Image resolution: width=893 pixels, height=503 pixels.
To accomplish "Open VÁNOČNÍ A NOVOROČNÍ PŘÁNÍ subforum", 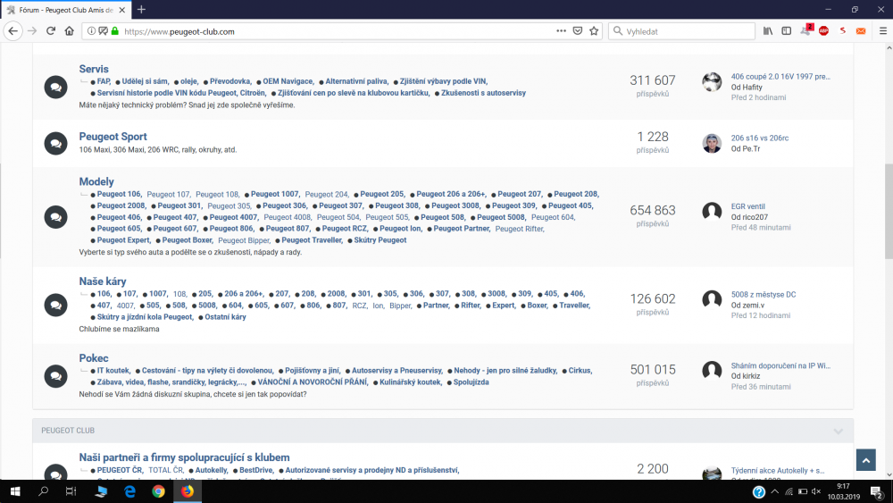I will (x=313, y=382).
